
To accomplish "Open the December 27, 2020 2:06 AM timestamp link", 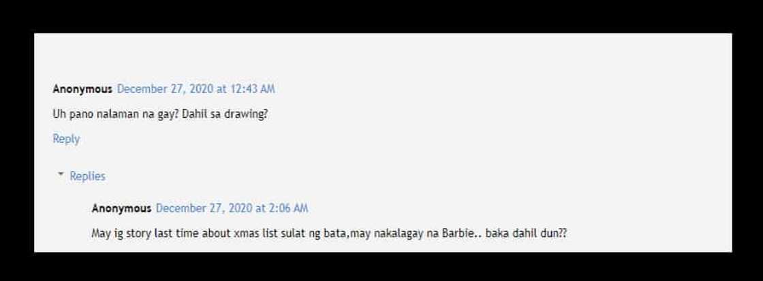I will point(232,208).
